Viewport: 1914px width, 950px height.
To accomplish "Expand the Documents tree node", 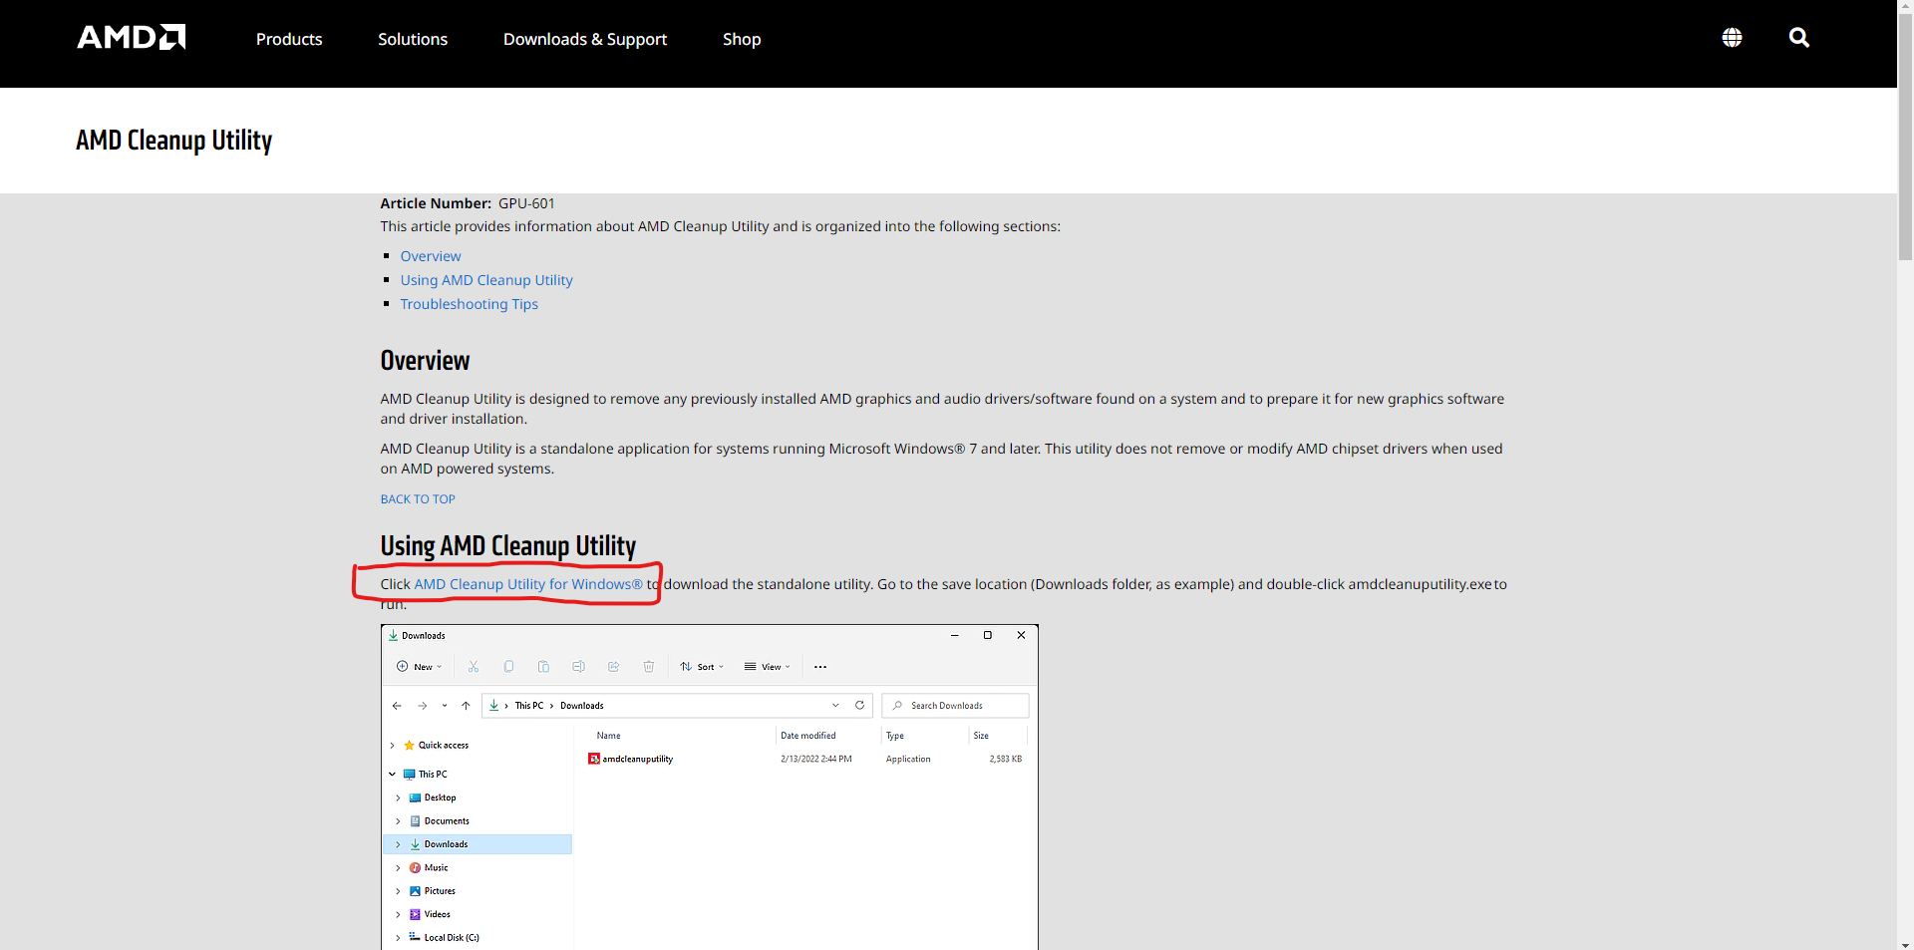I will point(398,821).
